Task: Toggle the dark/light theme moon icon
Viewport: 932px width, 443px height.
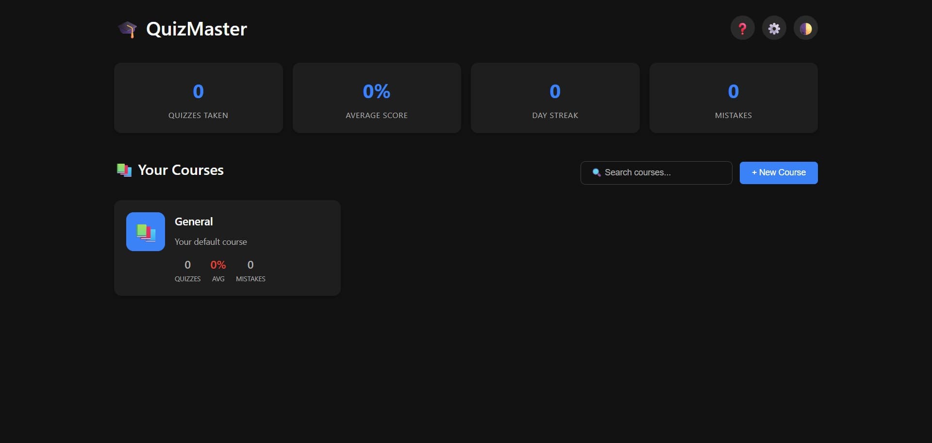Action: (x=805, y=29)
